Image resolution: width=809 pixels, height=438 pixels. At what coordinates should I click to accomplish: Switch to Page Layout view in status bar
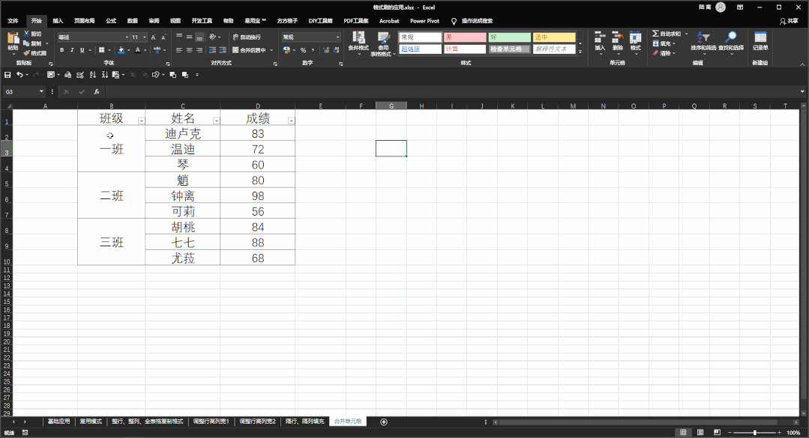(x=700, y=432)
